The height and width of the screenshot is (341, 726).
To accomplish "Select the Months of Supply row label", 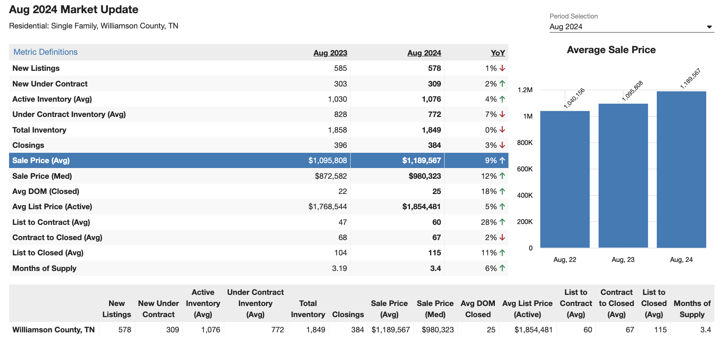I will 44,269.
